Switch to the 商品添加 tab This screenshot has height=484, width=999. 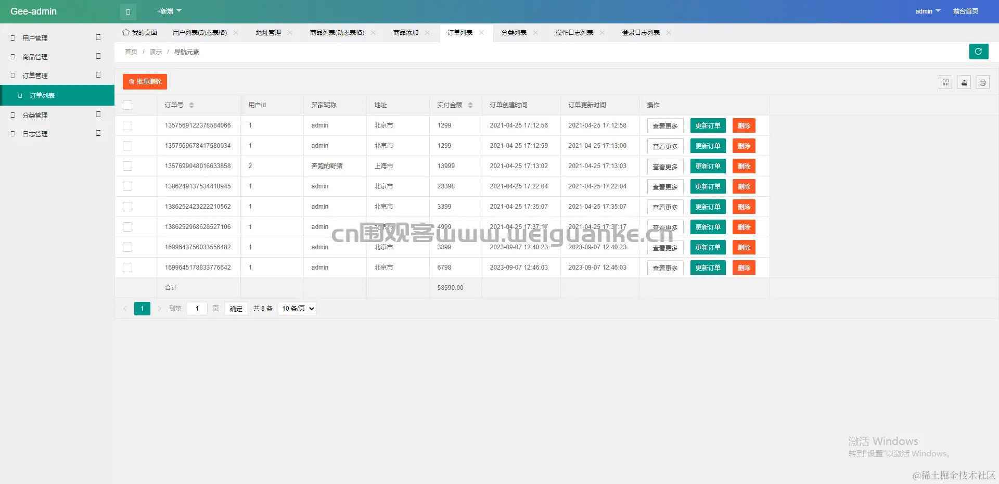click(406, 33)
